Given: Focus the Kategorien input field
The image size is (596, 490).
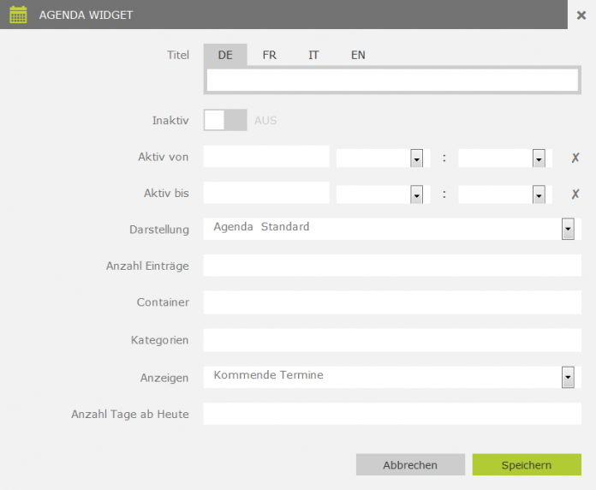Looking at the screenshot, I should pyautogui.click(x=392, y=340).
